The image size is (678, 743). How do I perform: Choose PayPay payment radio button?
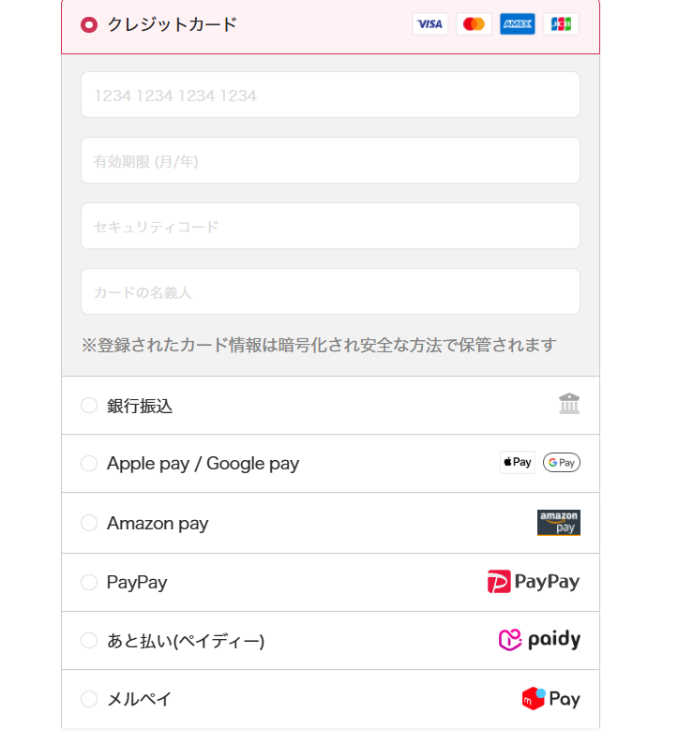pos(89,582)
